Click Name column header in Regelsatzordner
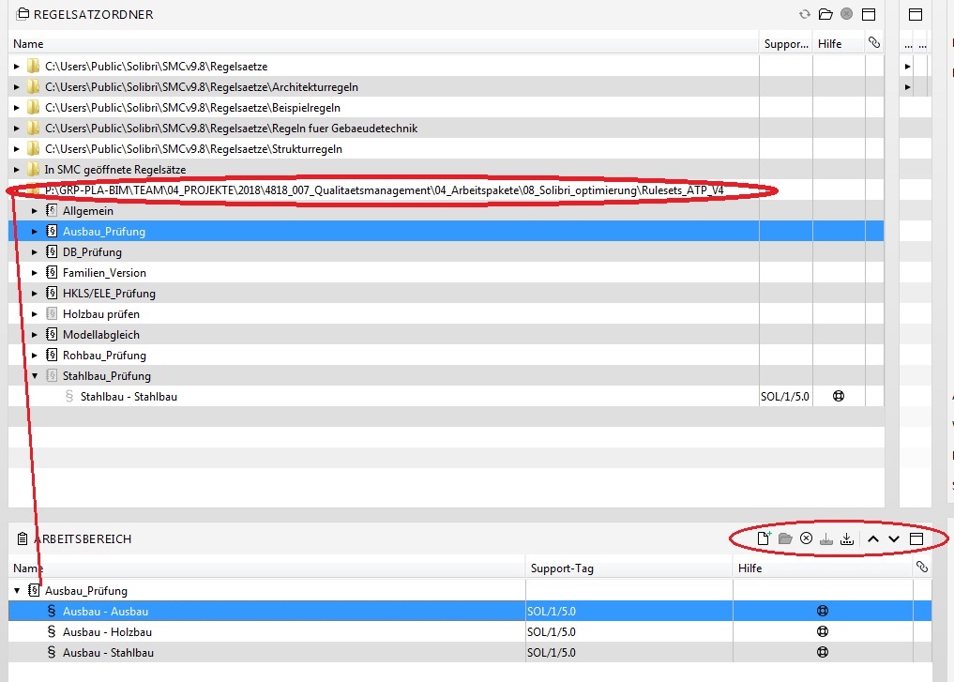The width and height of the screenshot is (954, 682). tap(28, 44)
